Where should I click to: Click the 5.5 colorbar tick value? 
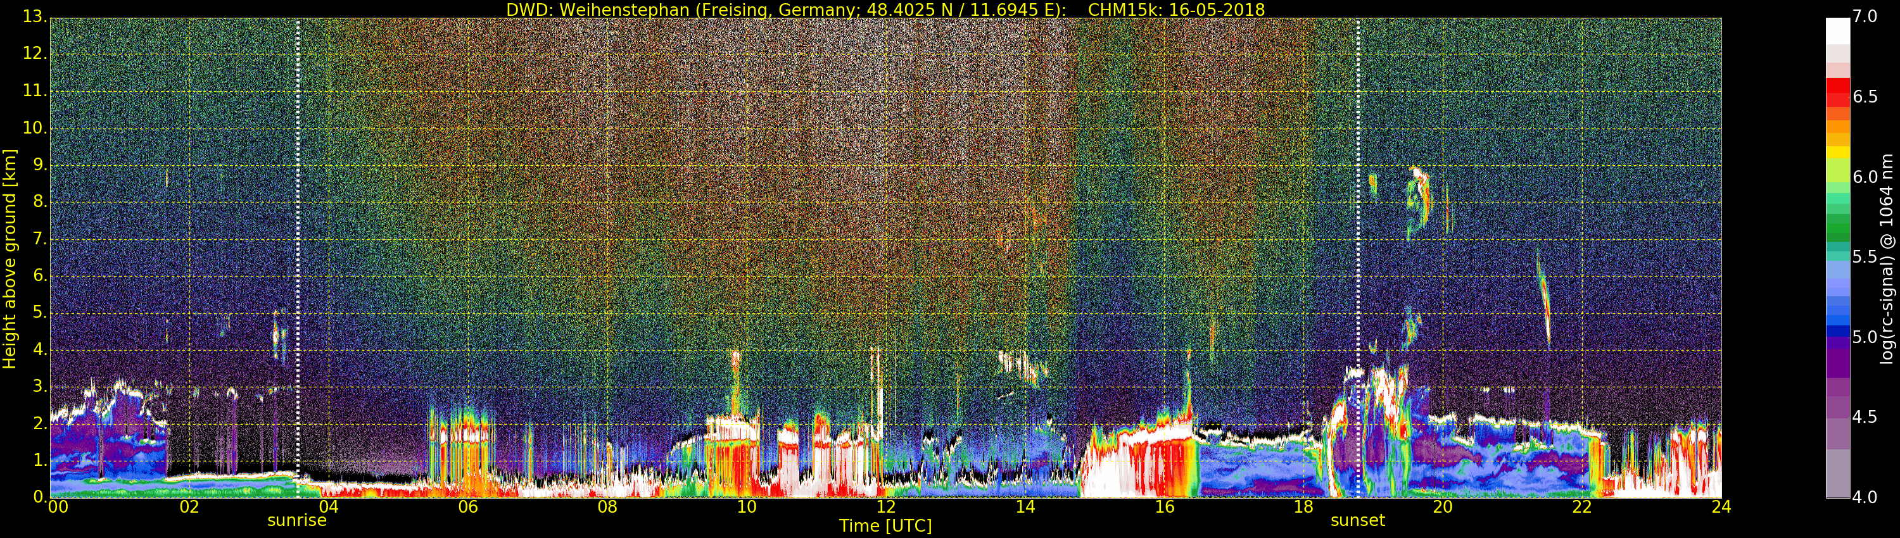1865,256
